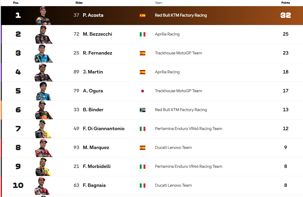Click the Rider column header
Viewport: 303px width, 197px height.
[79, 3]
